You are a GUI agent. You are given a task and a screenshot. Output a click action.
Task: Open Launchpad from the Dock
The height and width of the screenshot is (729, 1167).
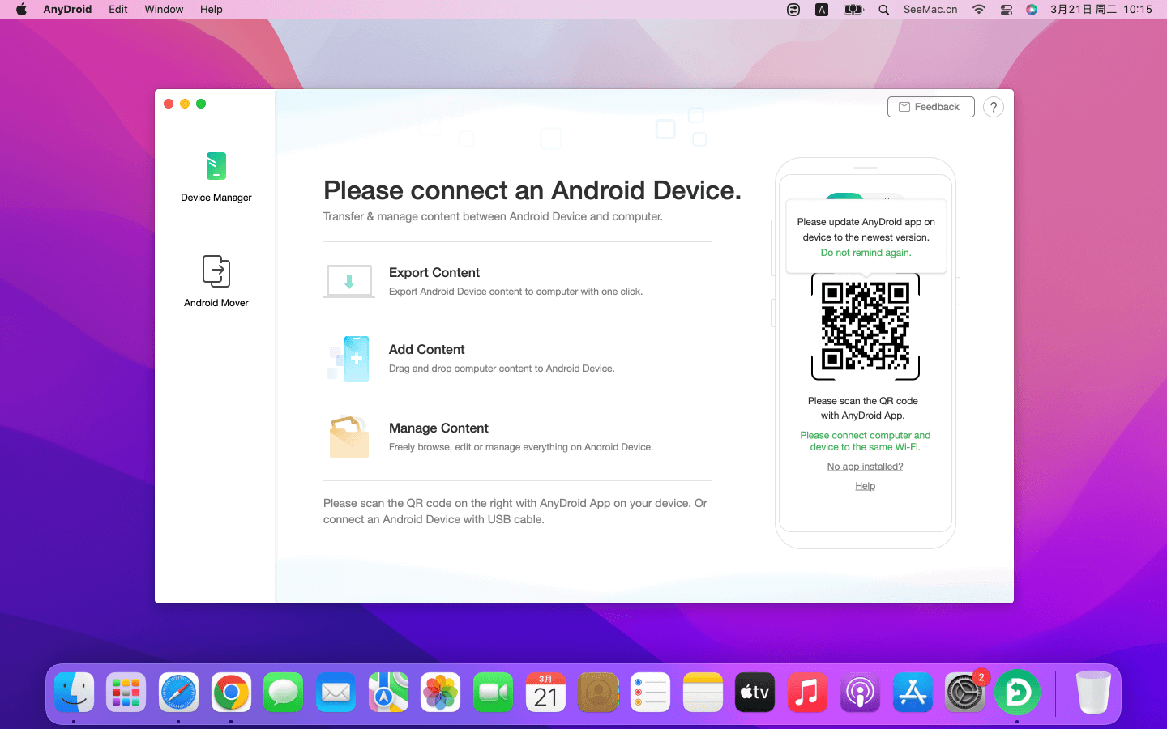pos(126,693)
